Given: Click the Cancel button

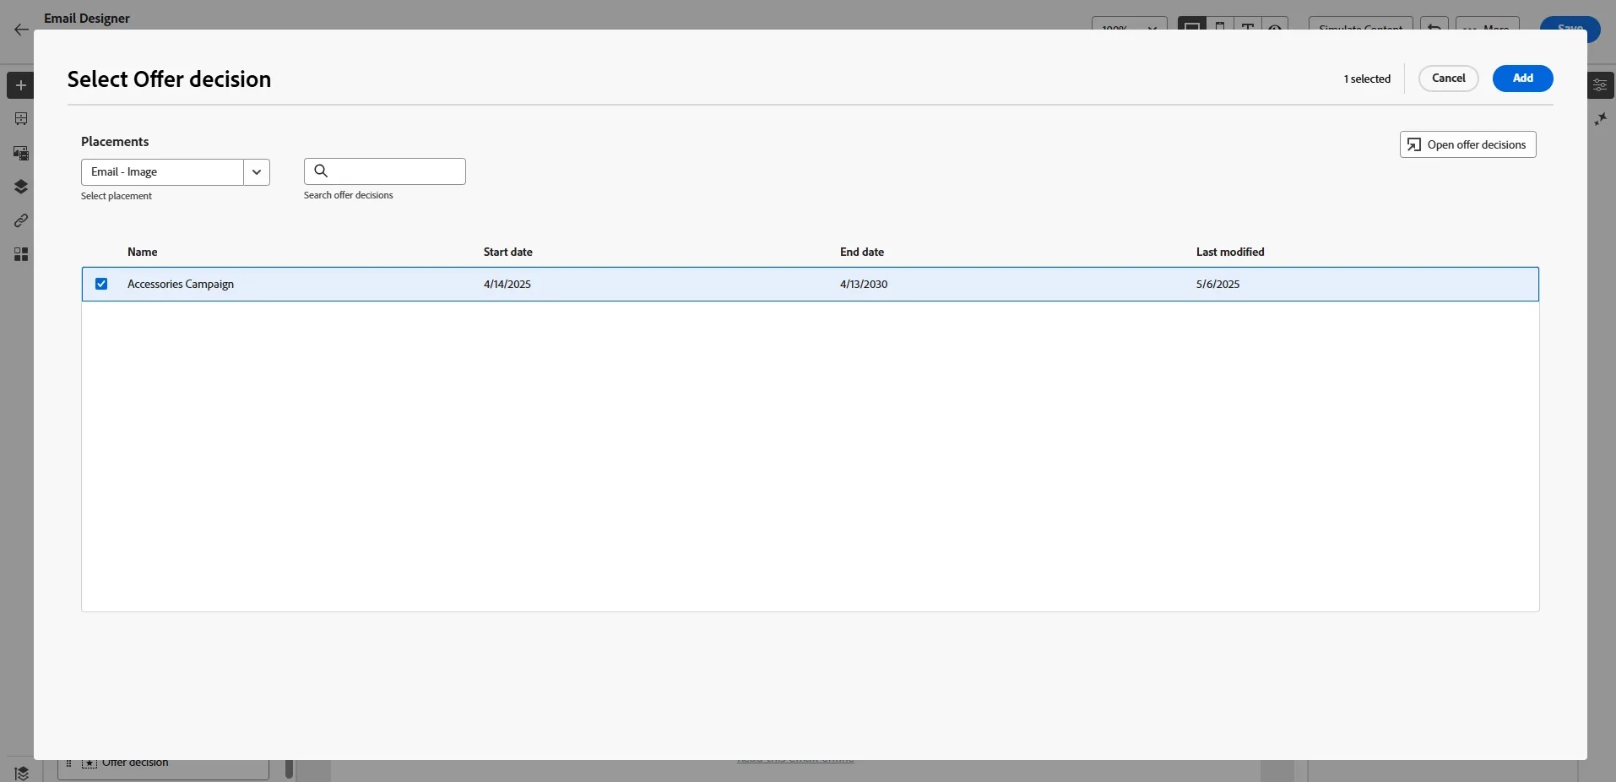Looking at the screenshot, I should [1448, 79].
